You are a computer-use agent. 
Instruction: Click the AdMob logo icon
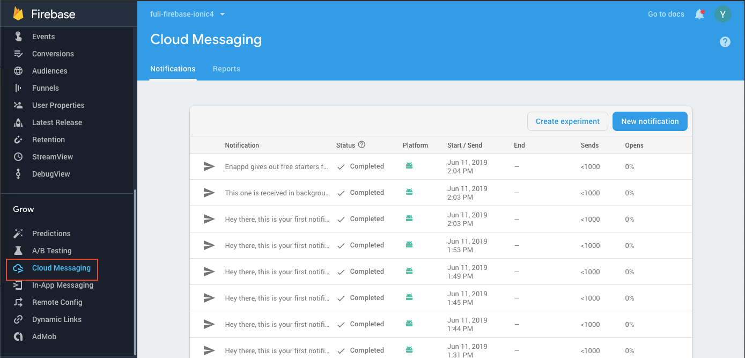(x=18, y=337)
